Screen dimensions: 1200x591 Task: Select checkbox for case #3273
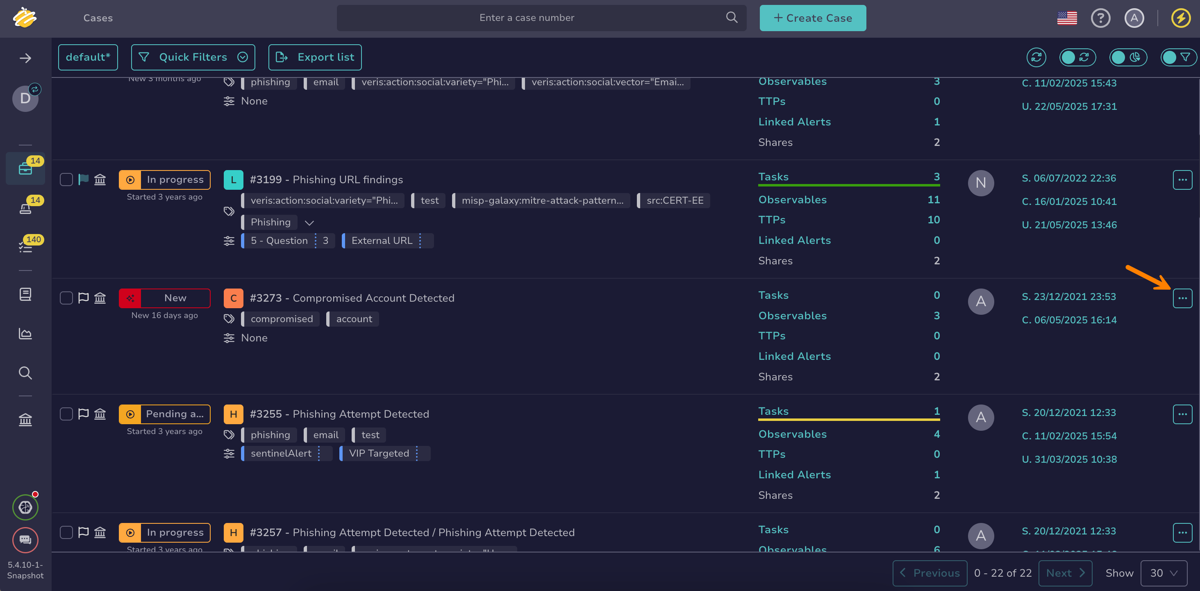pos(66,298)
